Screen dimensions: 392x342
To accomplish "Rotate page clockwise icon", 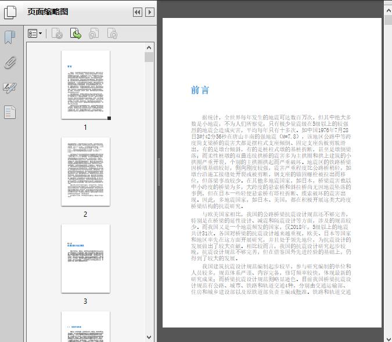I will click(x=112, y=34).
